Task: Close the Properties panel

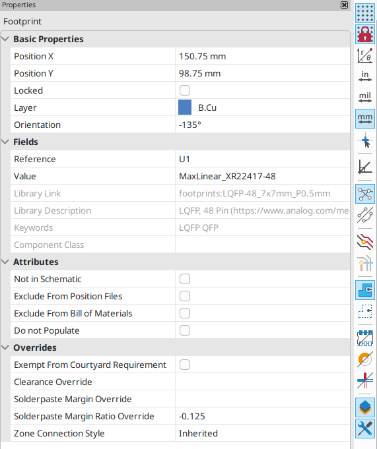Action: click(344, 5)
